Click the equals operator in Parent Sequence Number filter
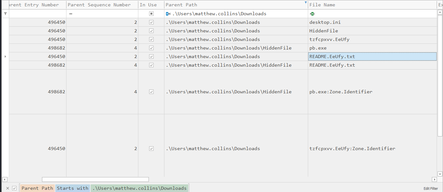The height and width of the screenshot is (192, 443). point(71,14)
